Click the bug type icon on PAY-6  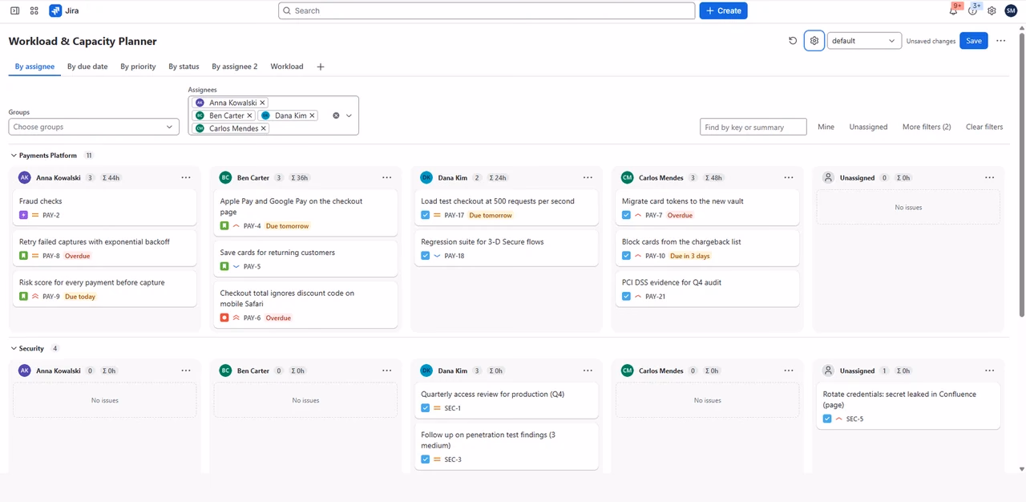click(x=224, y=318)
